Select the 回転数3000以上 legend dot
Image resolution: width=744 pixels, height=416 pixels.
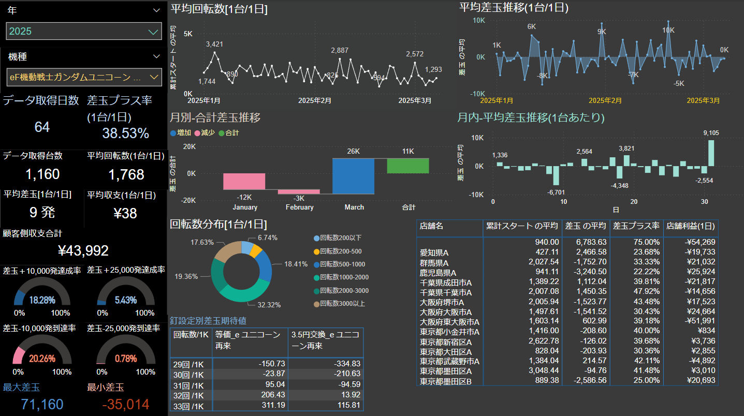pos(316,304)
